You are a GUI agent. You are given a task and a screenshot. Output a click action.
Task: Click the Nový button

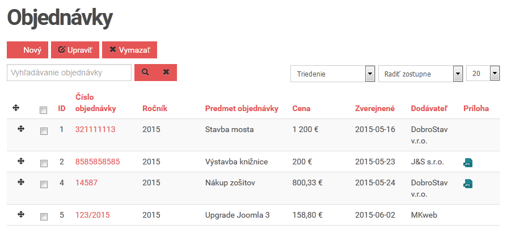(x=27, y=50)
